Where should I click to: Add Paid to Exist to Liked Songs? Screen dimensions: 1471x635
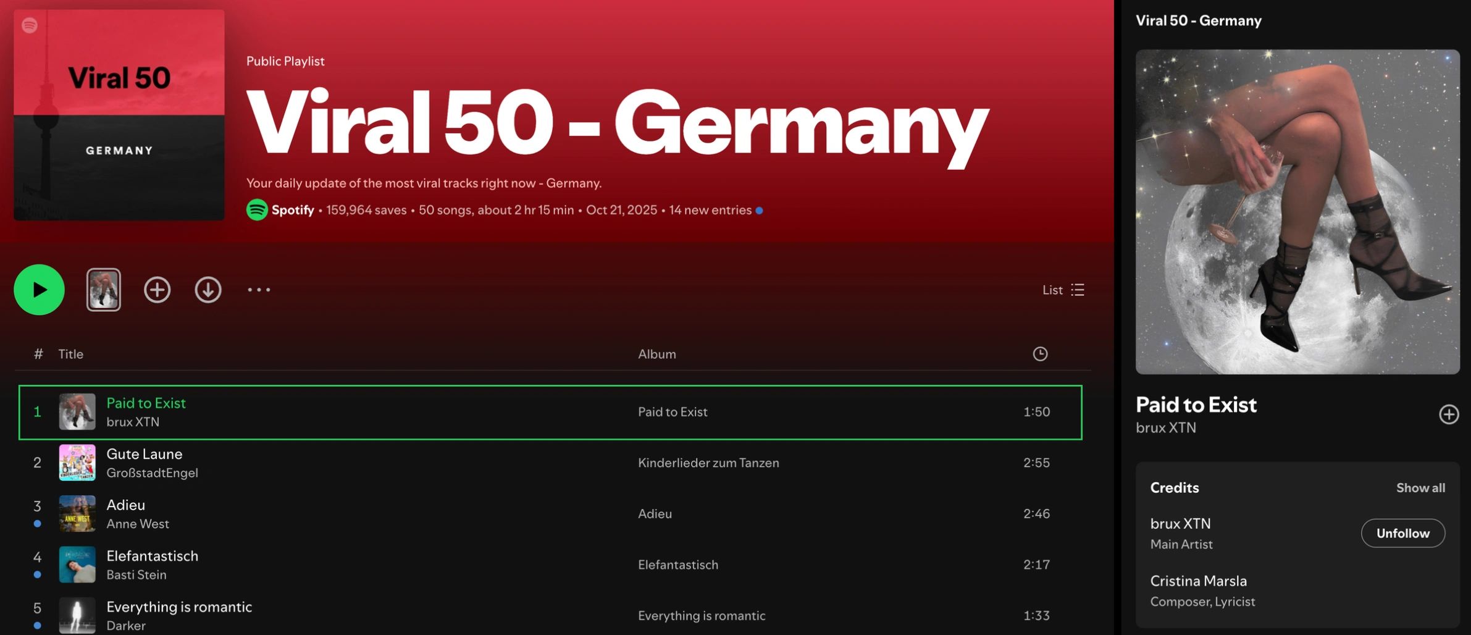[1448, 414]
